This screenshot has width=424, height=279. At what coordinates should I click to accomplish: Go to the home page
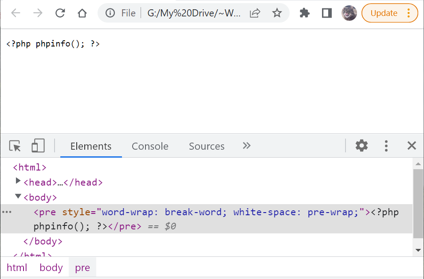tap(82, 13)
